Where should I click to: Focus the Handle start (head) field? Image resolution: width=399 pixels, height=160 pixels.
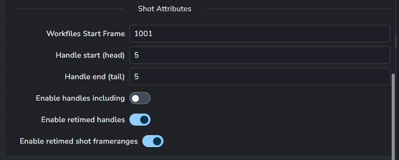click(260, 55)
